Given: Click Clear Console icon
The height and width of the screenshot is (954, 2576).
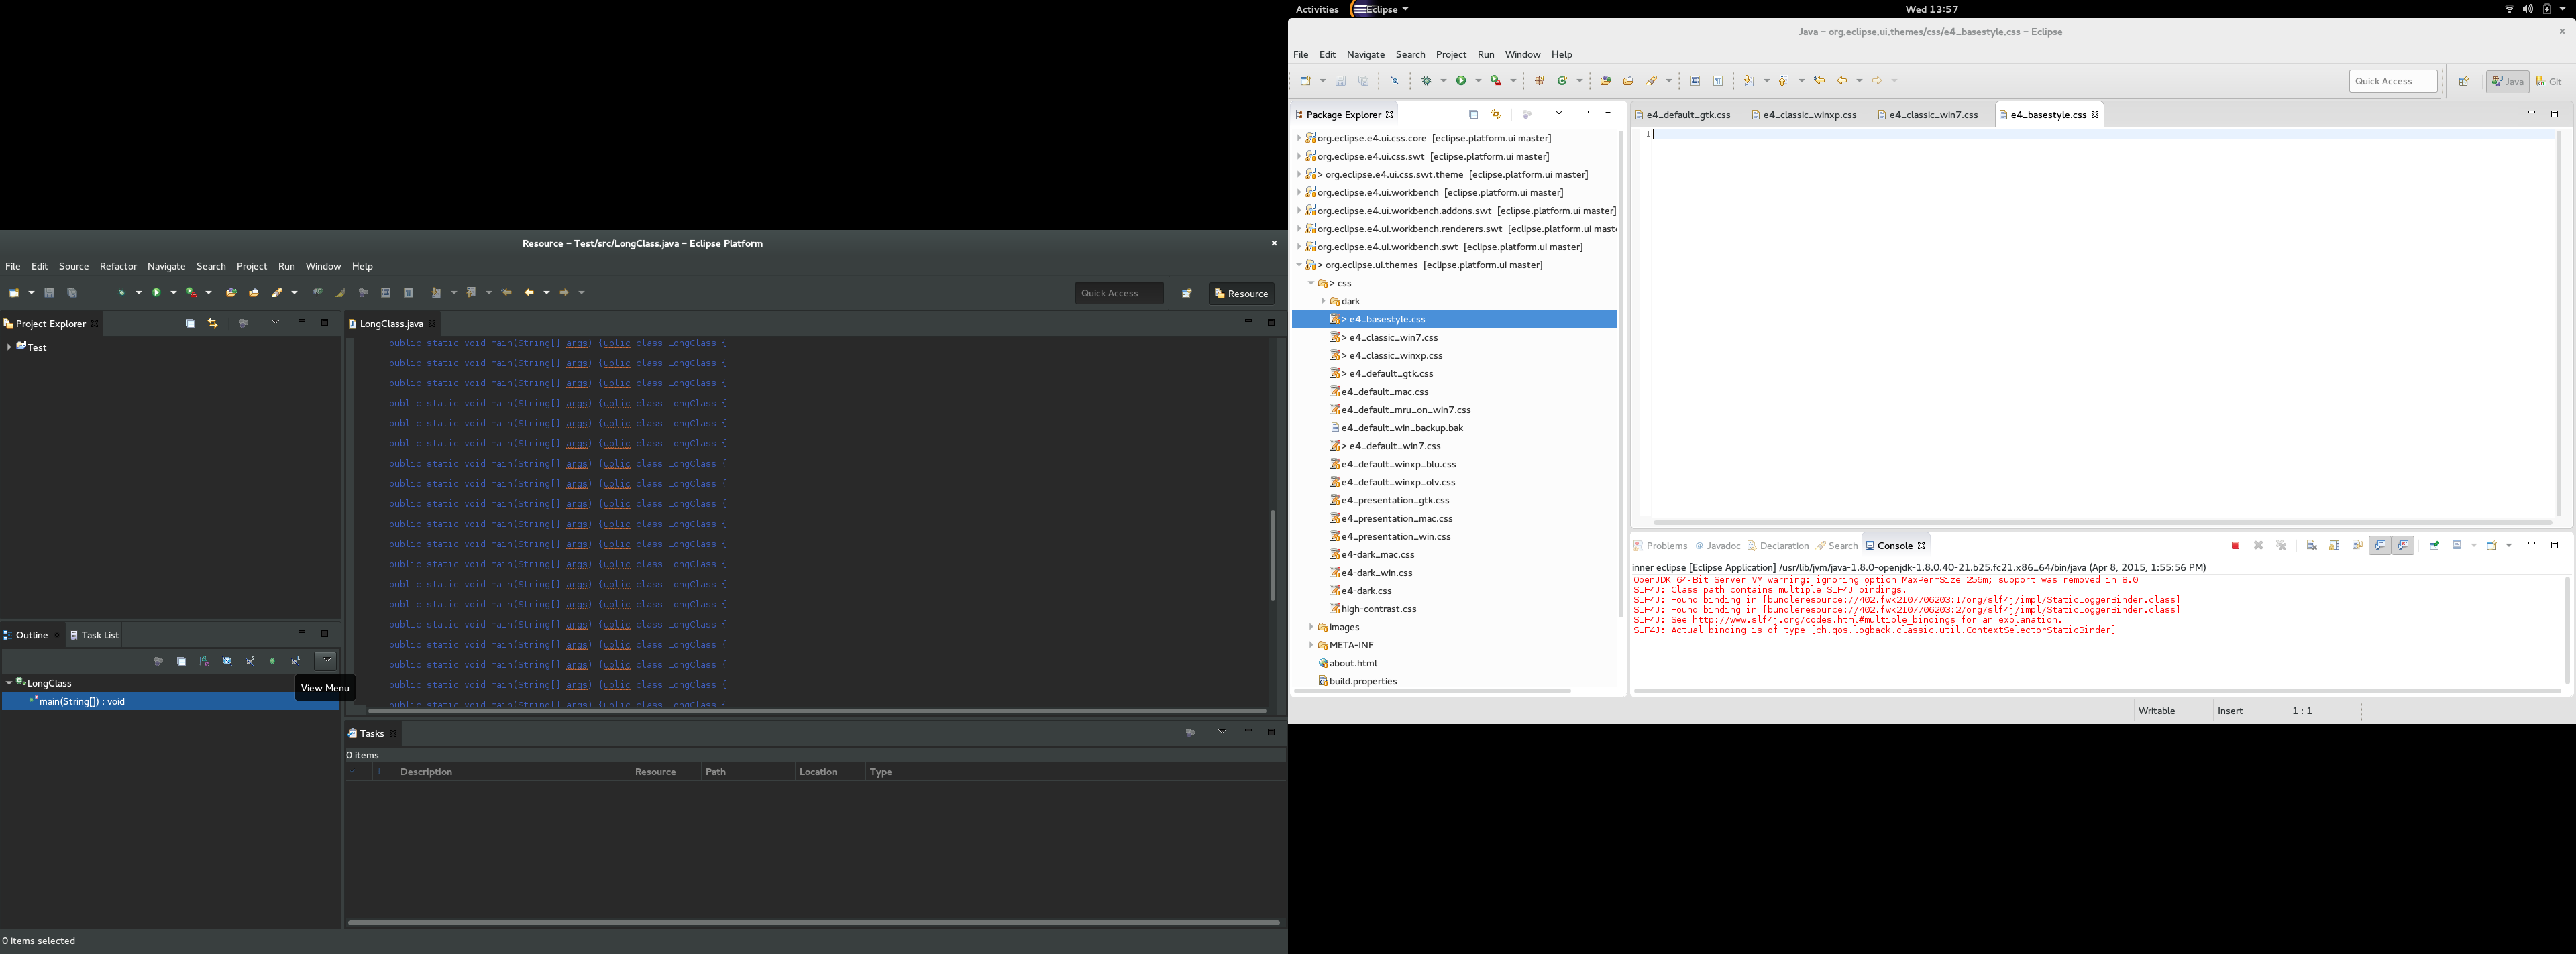Looking at the screenshot, I should coord(2312,546).
